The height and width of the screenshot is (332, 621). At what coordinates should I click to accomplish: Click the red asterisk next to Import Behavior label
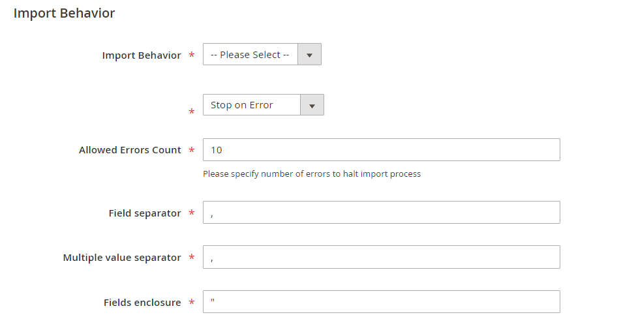192,55
